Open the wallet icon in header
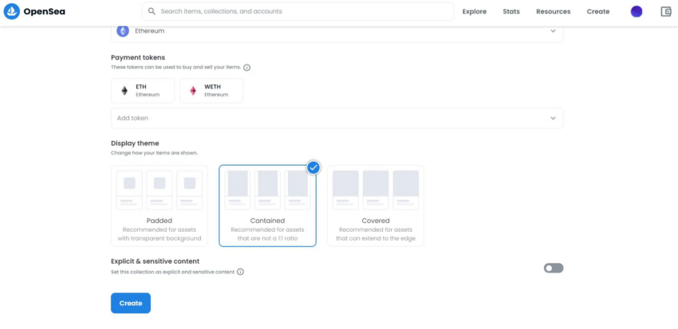This screenshot has width=678, height=329. (x=666, y=12)
